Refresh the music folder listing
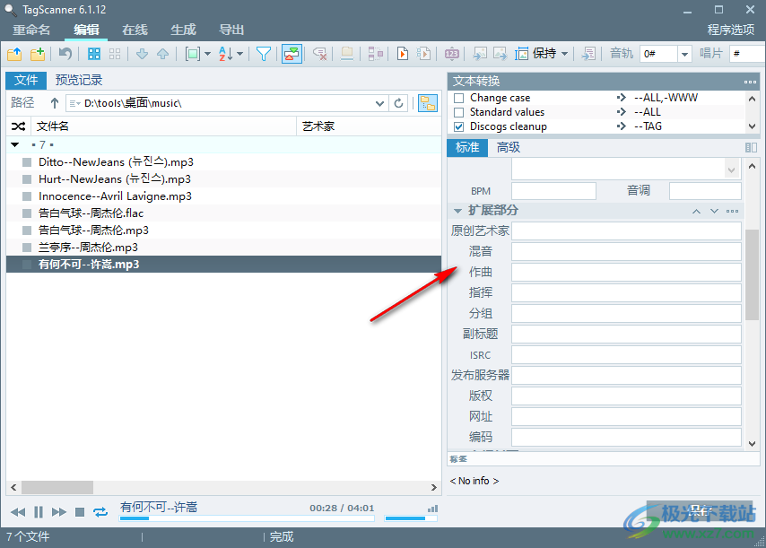Viewport: 766px width, 548px height. click(x=398, y=104)
